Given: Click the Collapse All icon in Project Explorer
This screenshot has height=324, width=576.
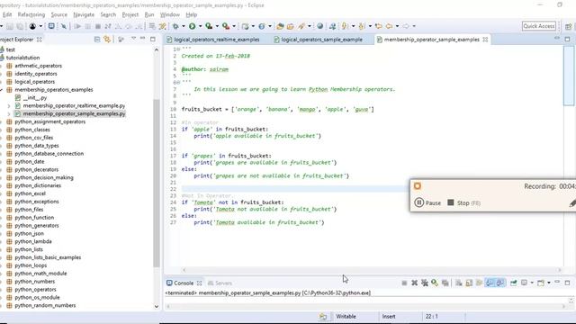Looking at the screenshot, I should 97,39.
